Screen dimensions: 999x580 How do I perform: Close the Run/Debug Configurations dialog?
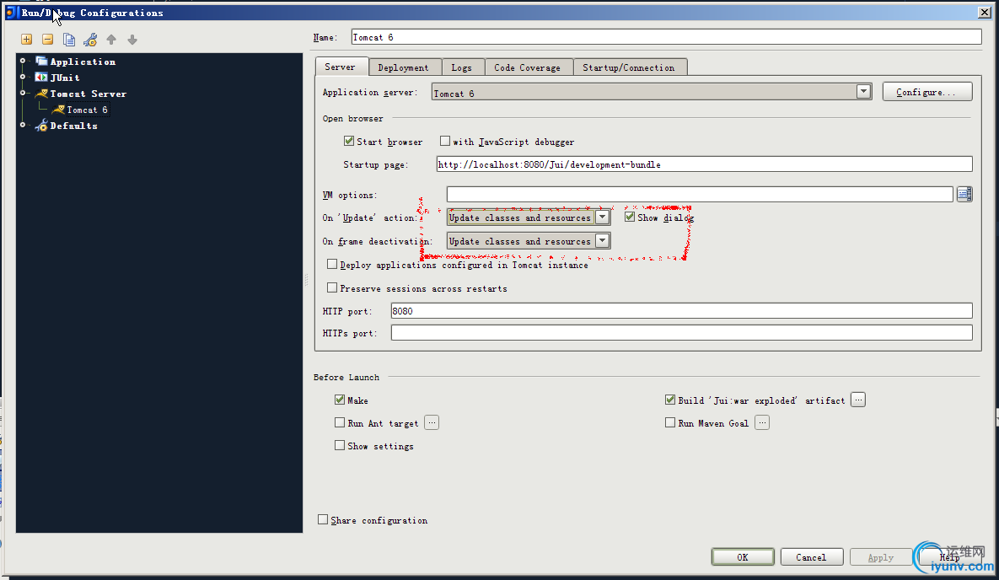click(985, 12)
